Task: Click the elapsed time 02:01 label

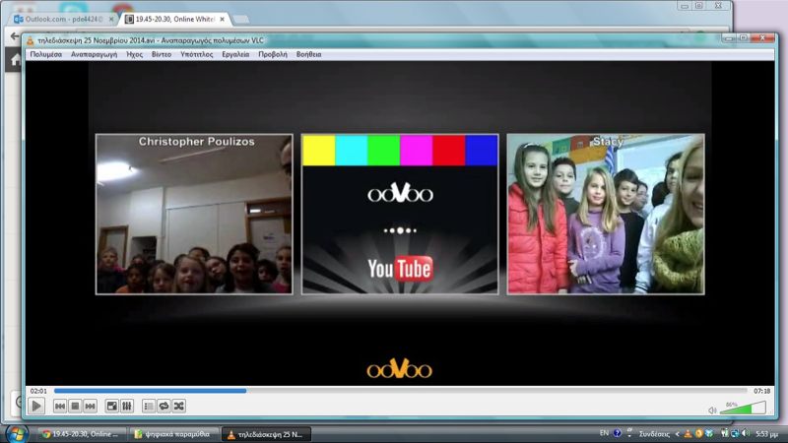Action: (38, 391)
